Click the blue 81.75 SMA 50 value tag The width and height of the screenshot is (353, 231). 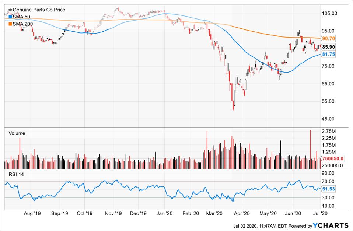328,54
